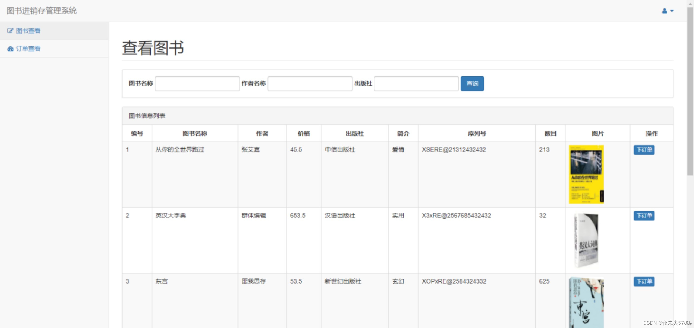This screenshot has height=328, width=694.
Task: Click category cell 爱情
Action: [x=398, y=150]
